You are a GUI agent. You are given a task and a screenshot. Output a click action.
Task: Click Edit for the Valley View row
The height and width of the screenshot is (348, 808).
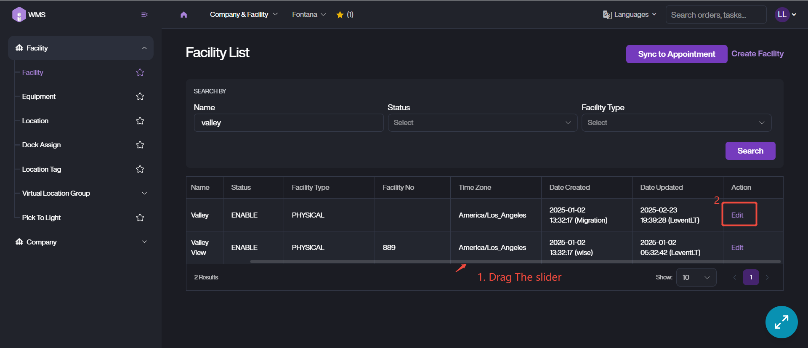[737, 247]
